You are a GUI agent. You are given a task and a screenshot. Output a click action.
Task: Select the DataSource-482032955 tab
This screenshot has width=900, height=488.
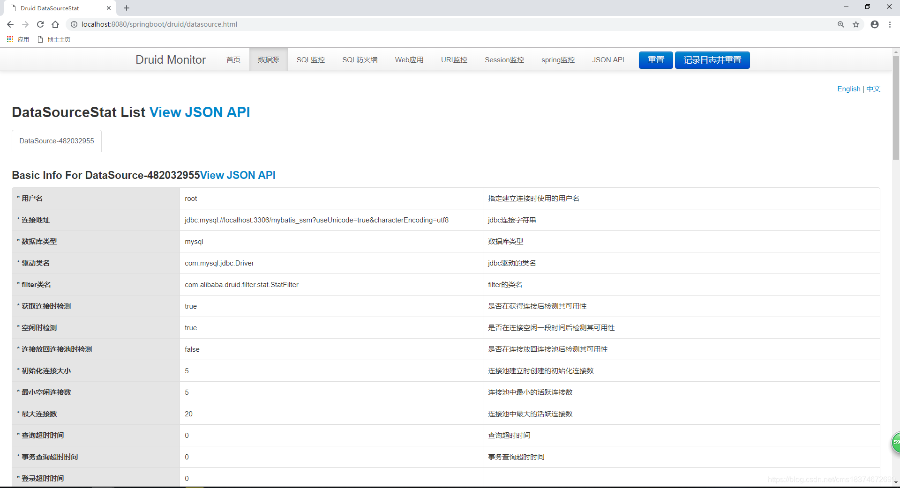coord(56,140)
